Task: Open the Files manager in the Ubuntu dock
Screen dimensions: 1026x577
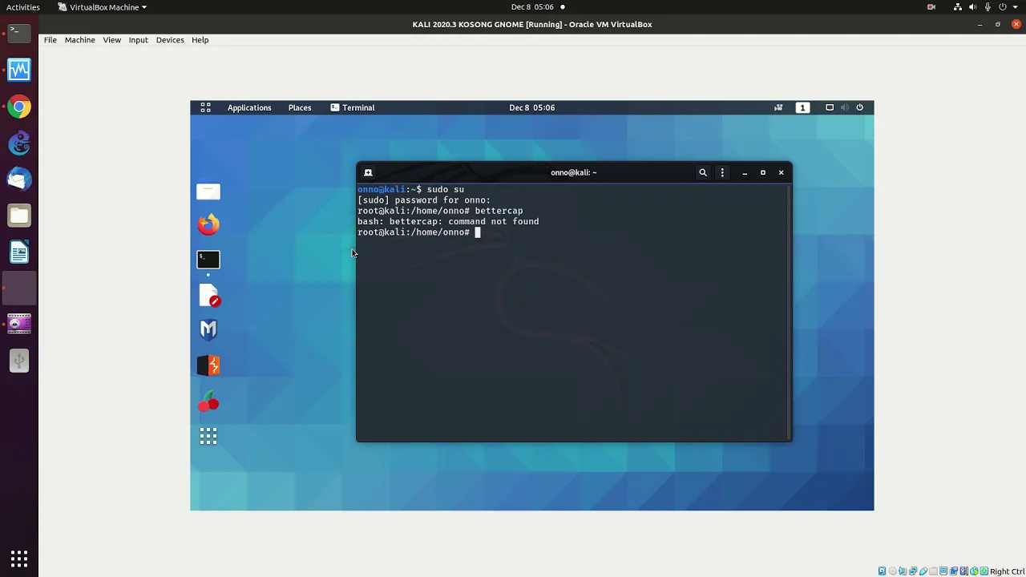Action: pos(19,216)
